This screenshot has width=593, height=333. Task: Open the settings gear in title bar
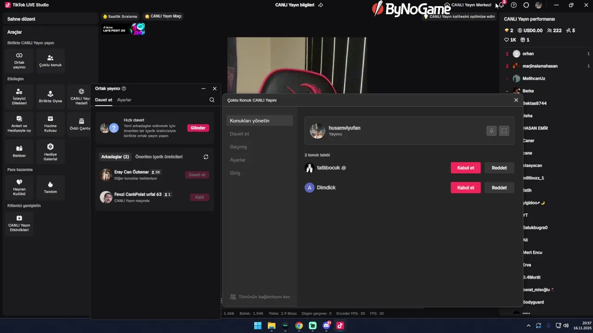526,5
